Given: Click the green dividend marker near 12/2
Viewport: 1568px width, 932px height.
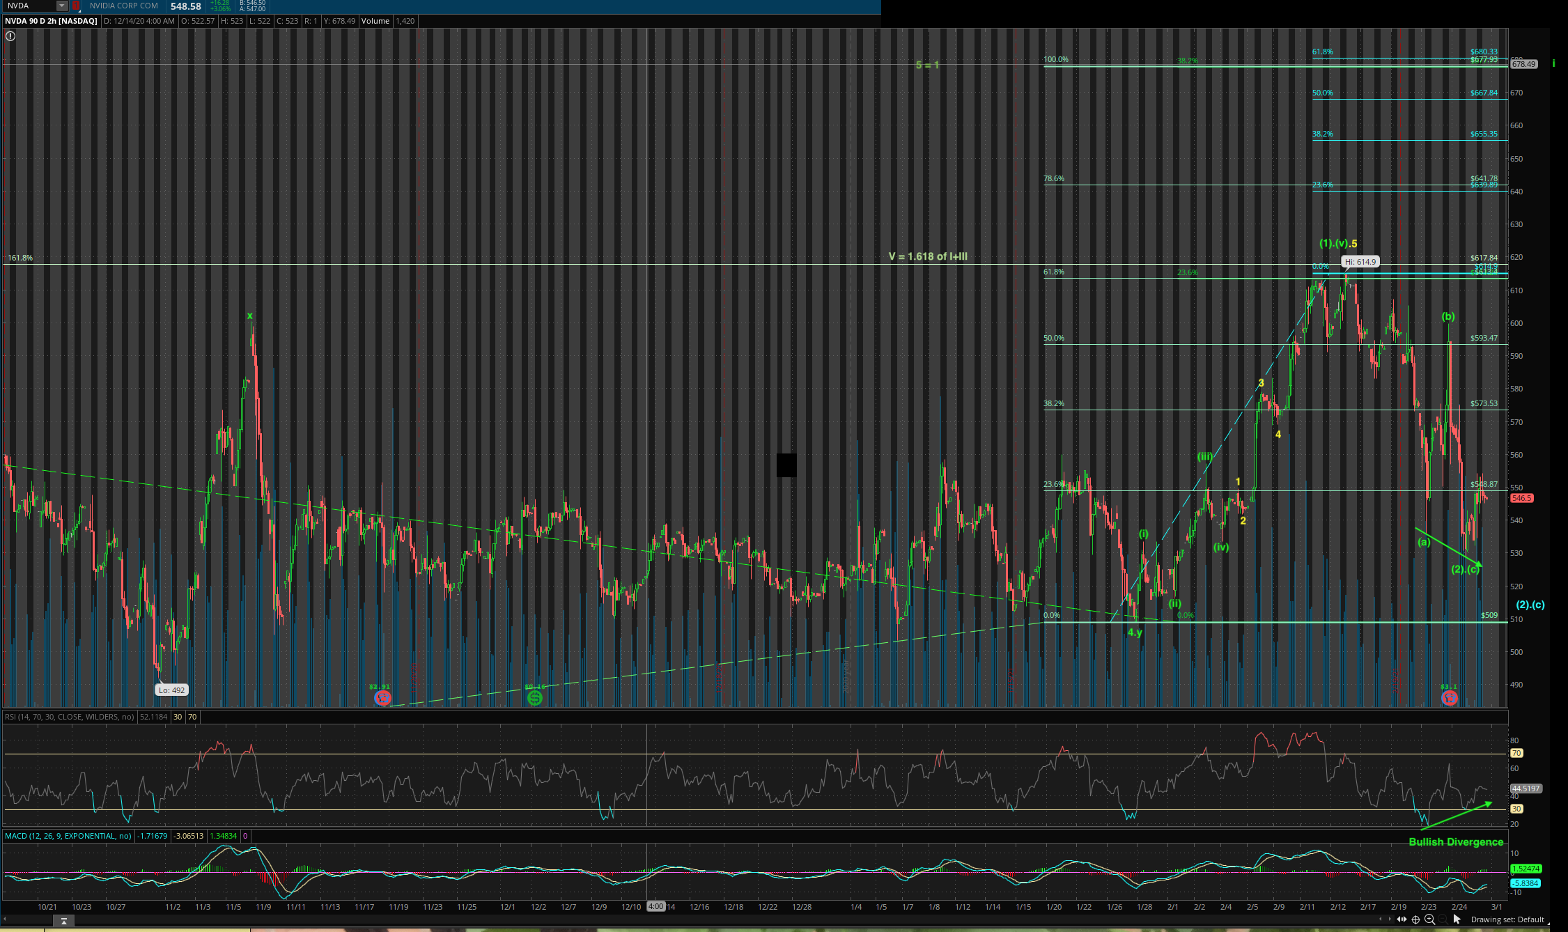Looking at the screenshot, I should pyautogui.click(x=534, y=697).
